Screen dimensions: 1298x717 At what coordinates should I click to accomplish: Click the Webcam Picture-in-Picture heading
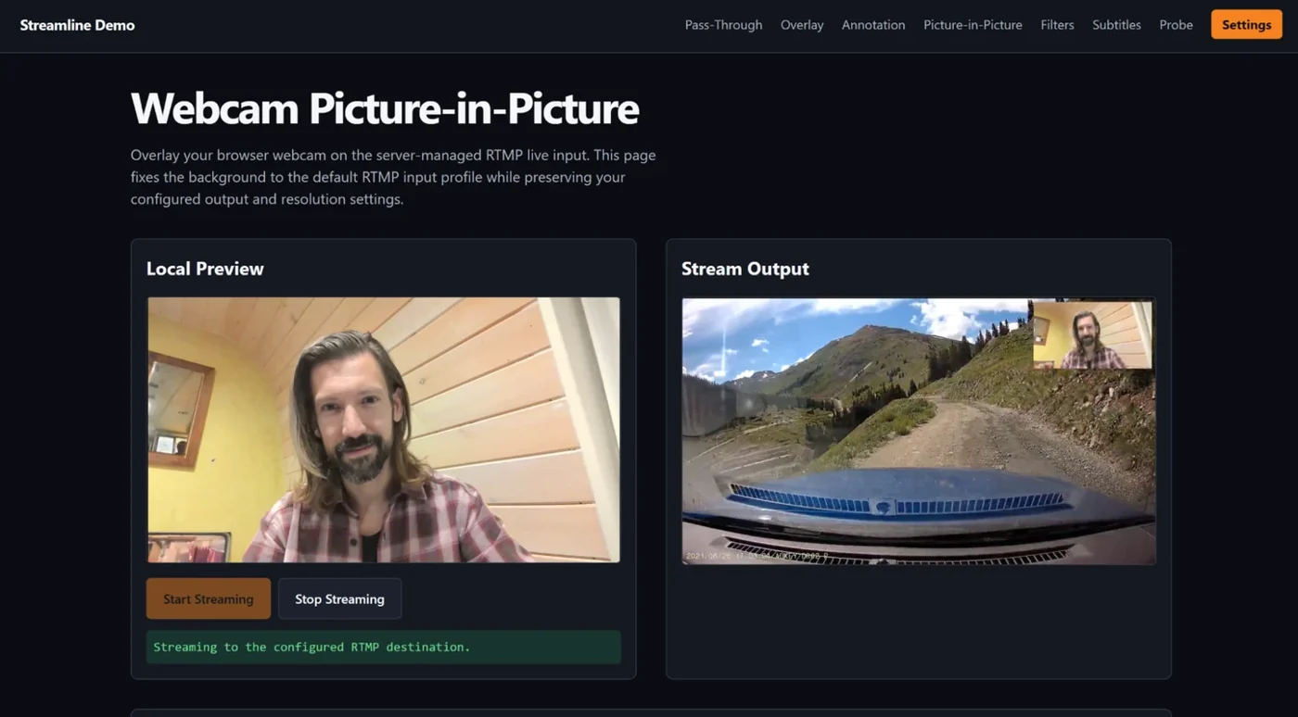[385, 107]
